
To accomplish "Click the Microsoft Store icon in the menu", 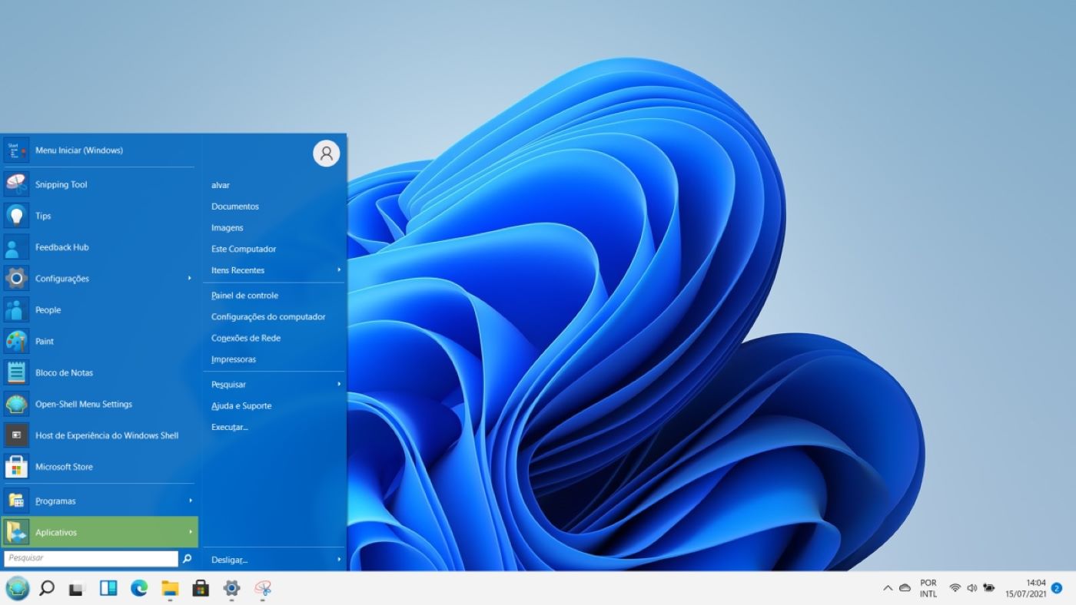I will point(16,466).
